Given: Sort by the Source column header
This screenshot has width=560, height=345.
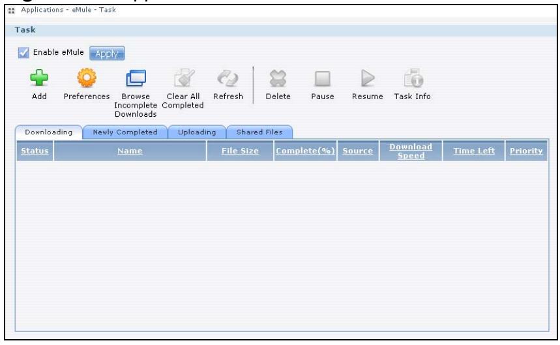Looking at the screenshot, I should click(x=357, y=151).
